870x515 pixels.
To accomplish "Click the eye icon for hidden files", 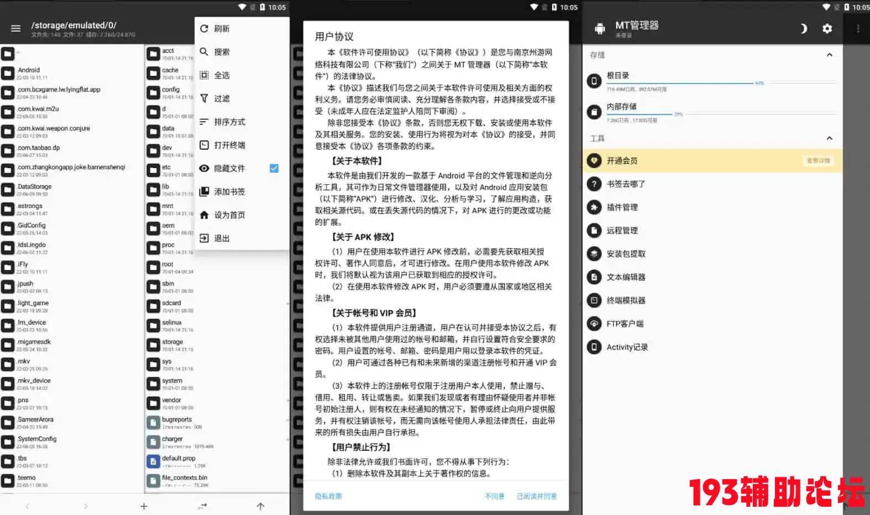I will [x=204, y=168].
